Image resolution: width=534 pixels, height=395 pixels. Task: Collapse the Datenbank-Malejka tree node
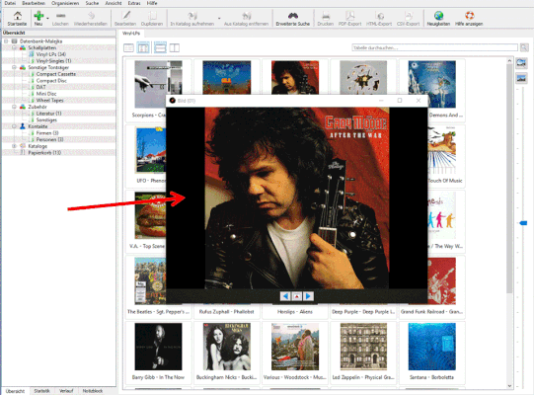[x=6, y=41]
